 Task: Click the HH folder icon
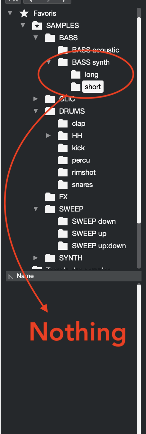(x=63, y=136)
